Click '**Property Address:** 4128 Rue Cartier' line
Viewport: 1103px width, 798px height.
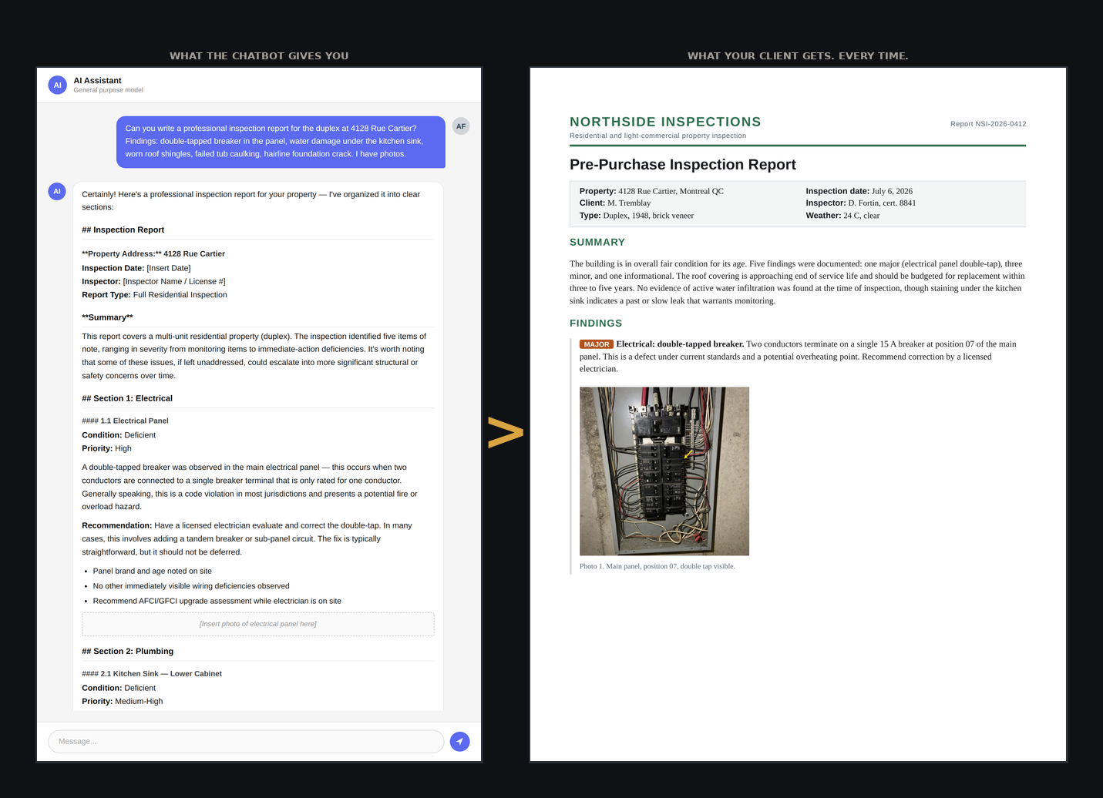pos(153,253)
